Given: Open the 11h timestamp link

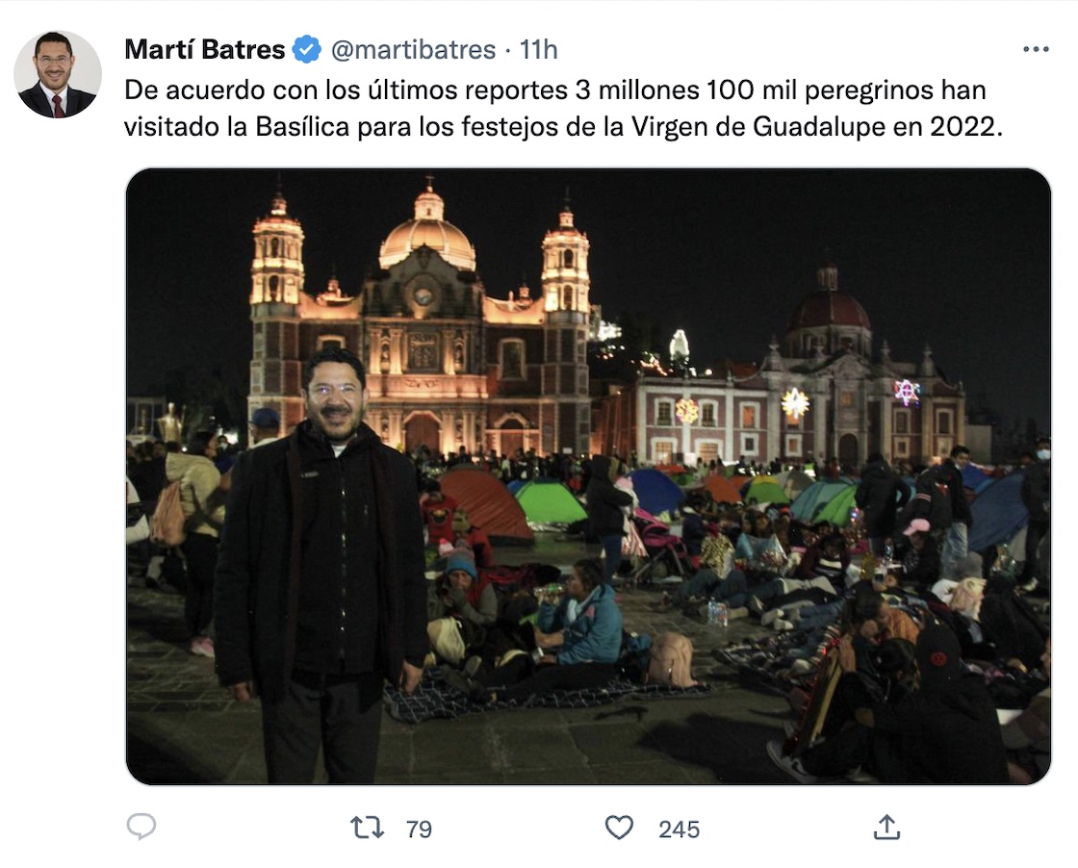Looking at the screenshot, I should 538,49.
